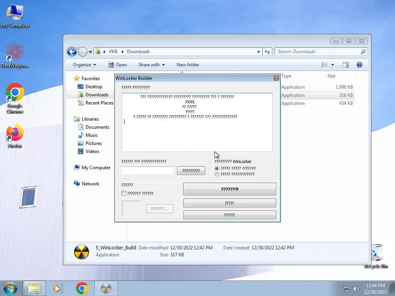Viewport: 395px width, 296px height.
Task: Open the Recycle Bin
Action: pos(376,256)
